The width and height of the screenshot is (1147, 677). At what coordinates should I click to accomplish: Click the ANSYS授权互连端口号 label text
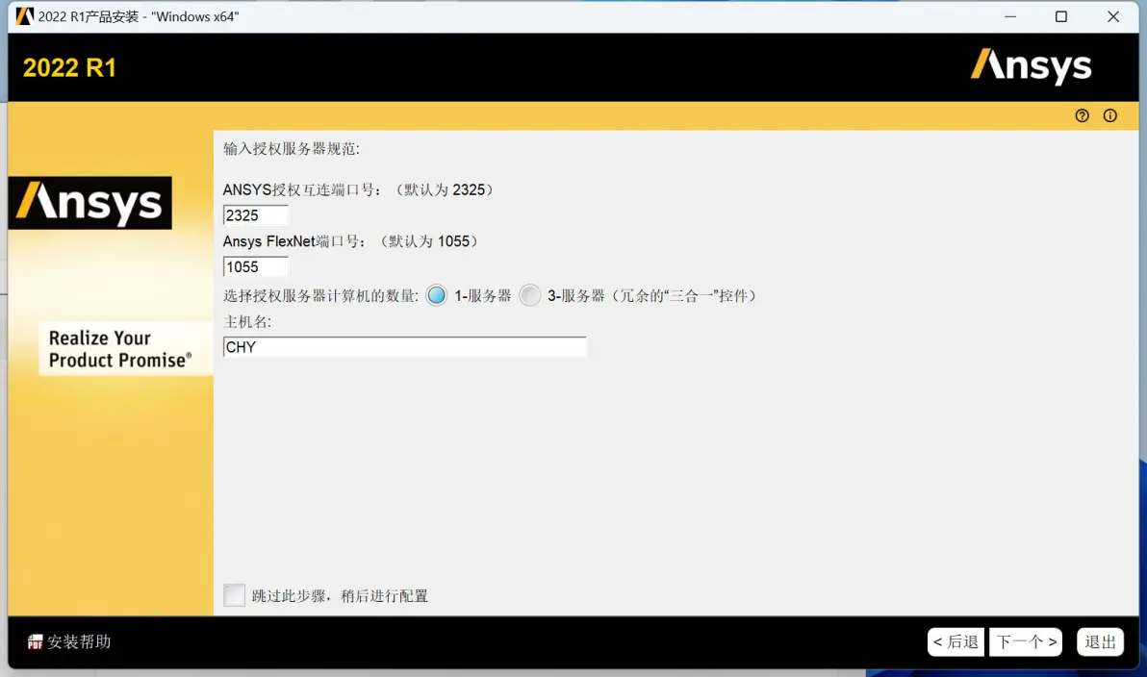point(360,189)
